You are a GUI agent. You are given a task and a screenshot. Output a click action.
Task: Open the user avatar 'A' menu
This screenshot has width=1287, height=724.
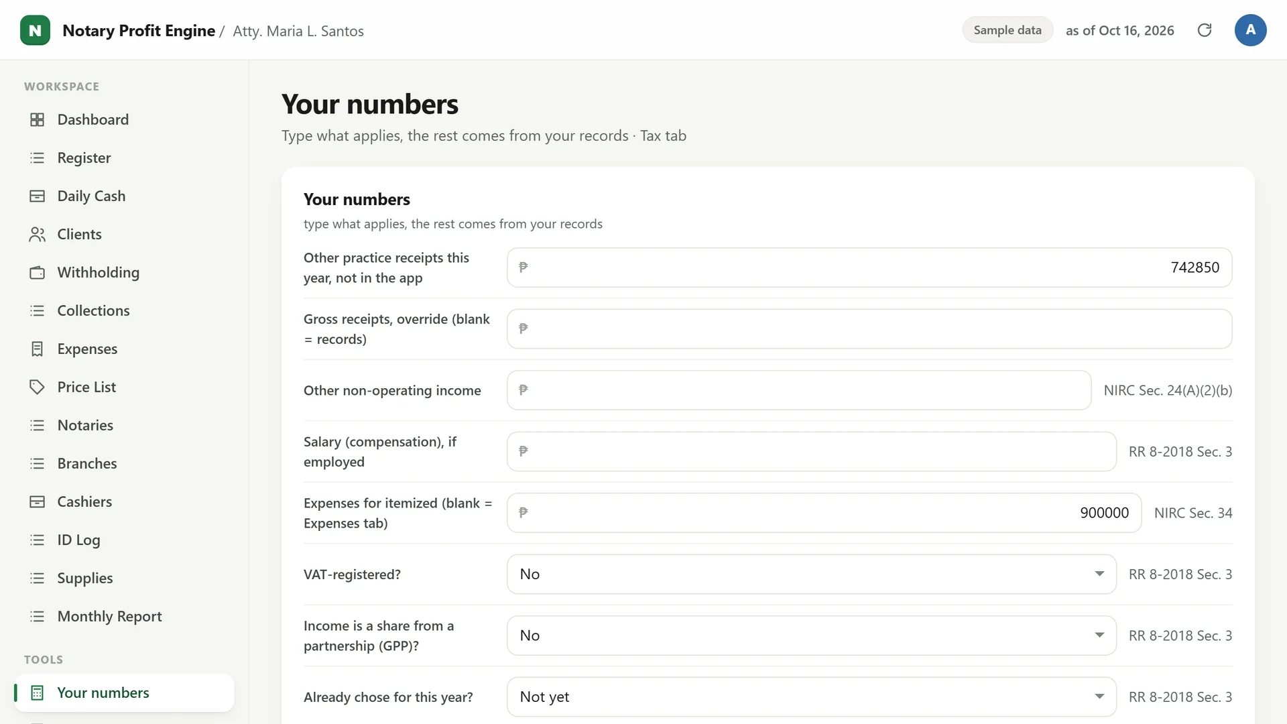point(1250,30)
